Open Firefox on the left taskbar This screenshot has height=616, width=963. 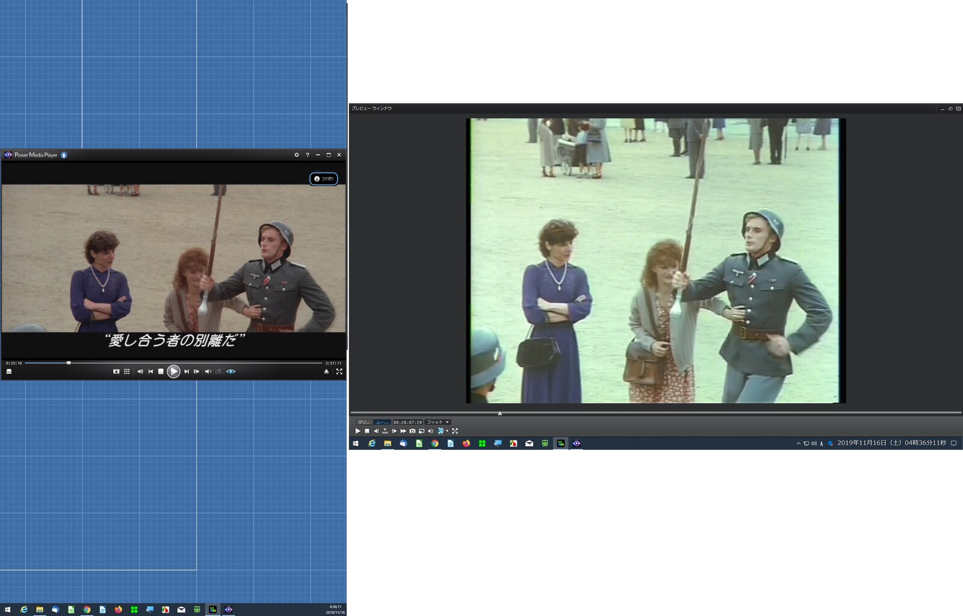pos(118,609)
